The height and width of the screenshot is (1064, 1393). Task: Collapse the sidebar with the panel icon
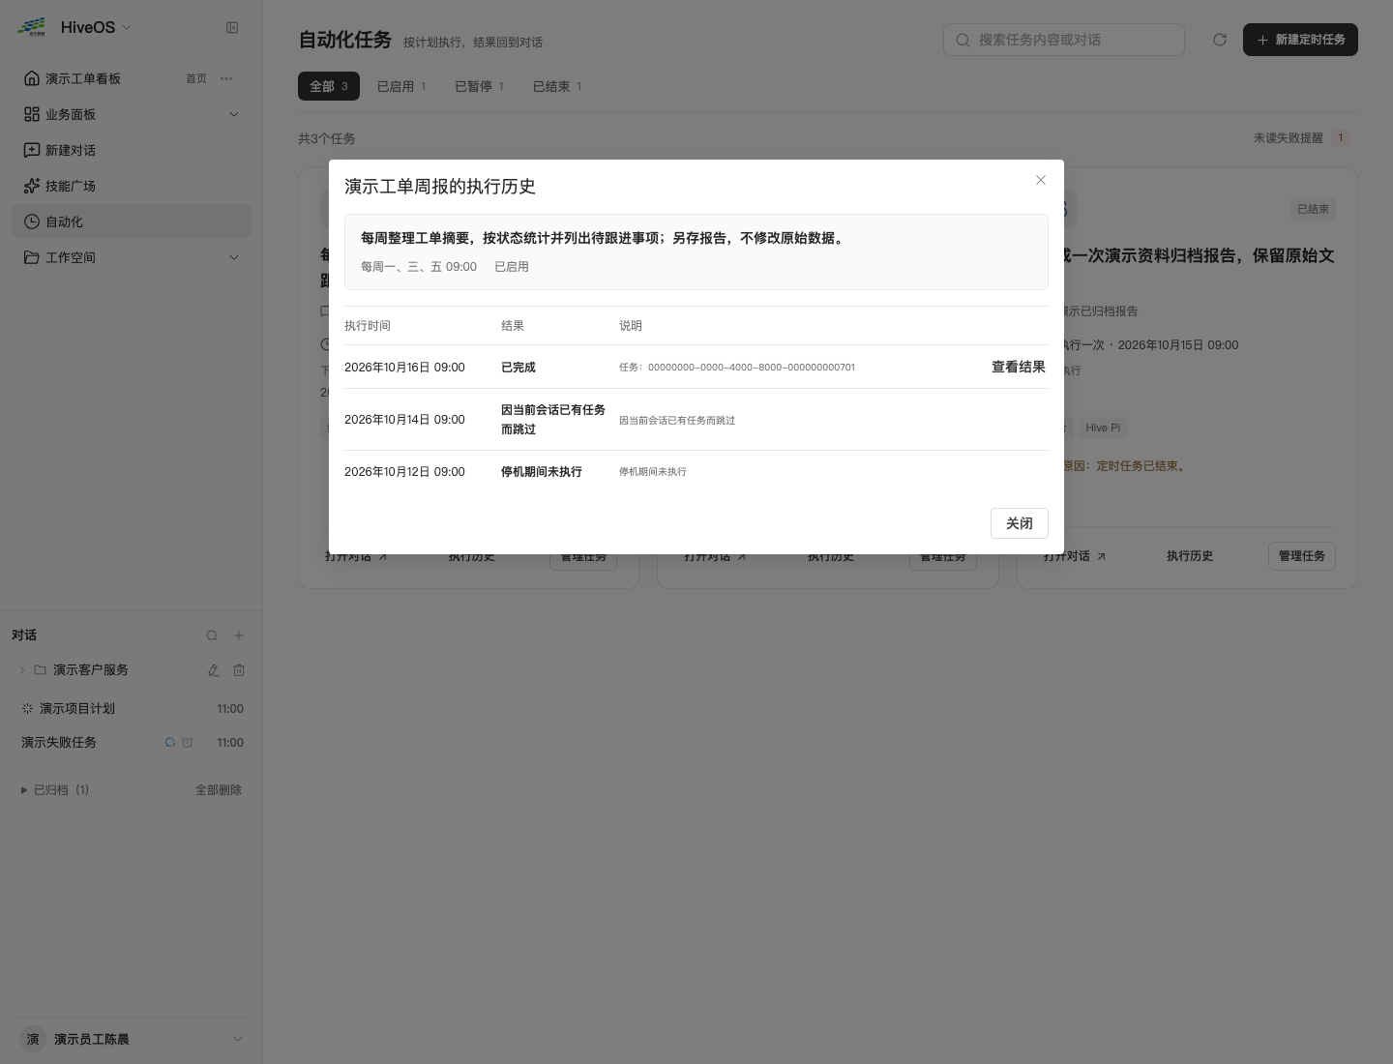click(232, 27)
